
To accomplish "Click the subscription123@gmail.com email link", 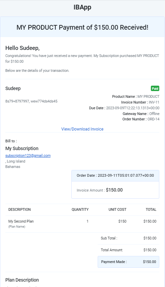I will coord(28,155).
